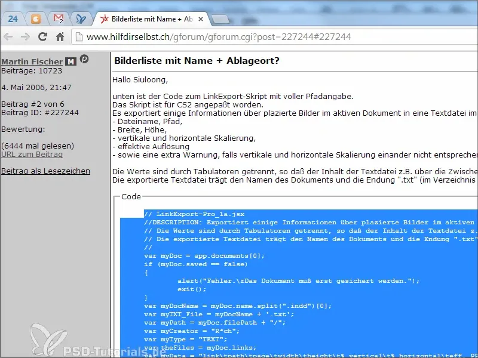Open the Gmail pinned tab

pos(58,19)
